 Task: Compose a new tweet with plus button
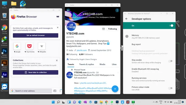pos(115,89)
